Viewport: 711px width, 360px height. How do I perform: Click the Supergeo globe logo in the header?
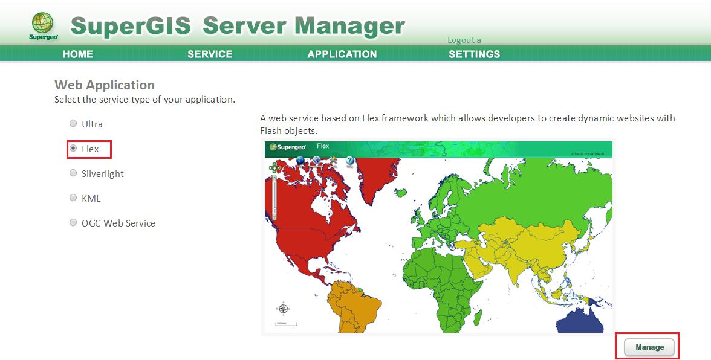click(43, 26)
